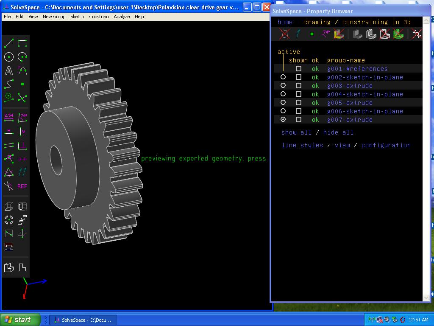This screenshot has height=326, width=434.
Task: Toggle the show constraints 74° icon in Property Browser
Action: pos(325,34)
